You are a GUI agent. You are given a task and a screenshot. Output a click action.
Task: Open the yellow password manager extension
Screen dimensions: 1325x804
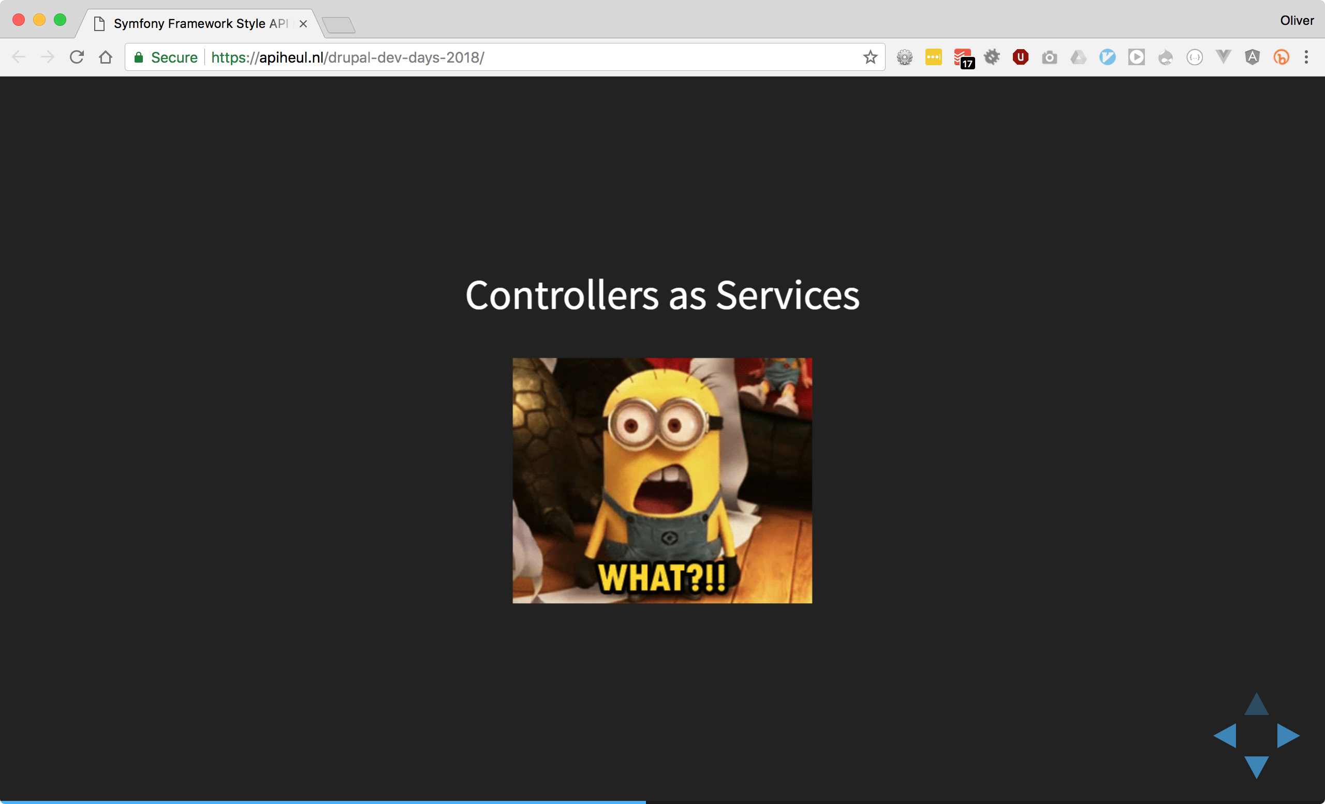[934, 57]
